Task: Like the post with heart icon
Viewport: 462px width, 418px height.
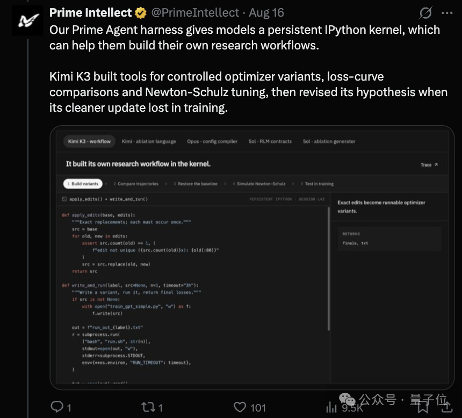Action: point(240,407)
